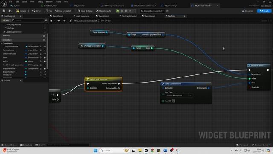Viewport: 273px width, 154px height.
Task: Toggle visibility eye for Item variable
Action: (44, 58)
